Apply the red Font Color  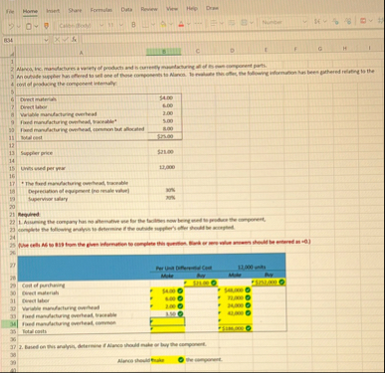tap(181, 25)
